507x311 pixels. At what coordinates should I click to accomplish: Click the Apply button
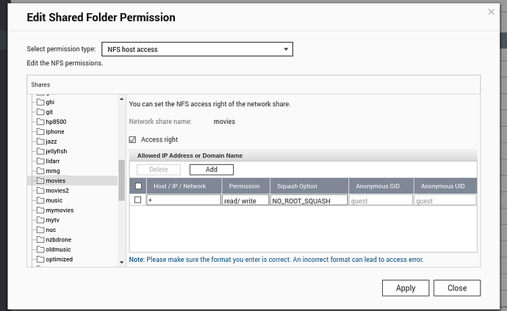pyautogui.click(x=406, y=288)
